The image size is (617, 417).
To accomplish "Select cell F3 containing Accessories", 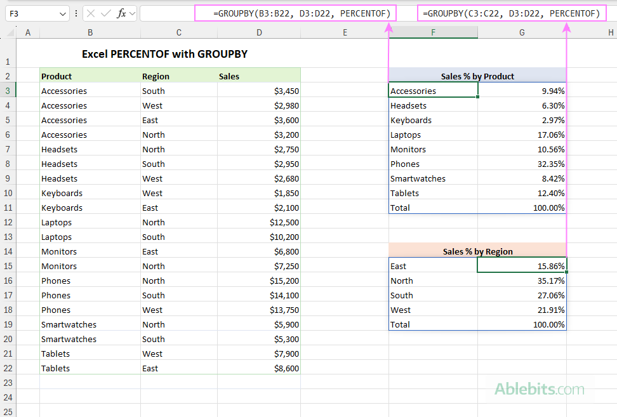I will (433, 90).
